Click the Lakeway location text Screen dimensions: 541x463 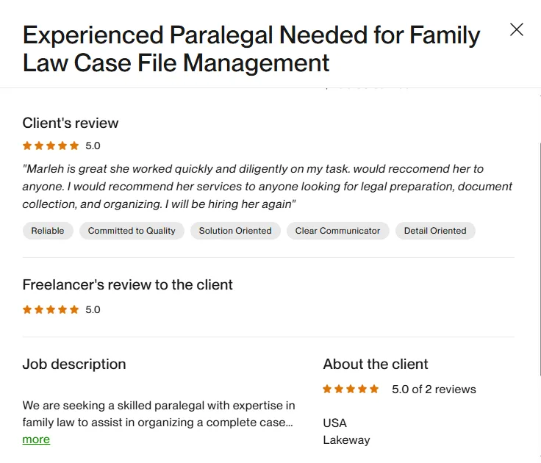coord(346,440)
